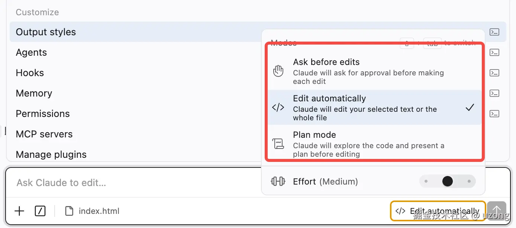Select Agents in Customize list
This screenshot has height=228, width=516.
[x=31, y=52]
